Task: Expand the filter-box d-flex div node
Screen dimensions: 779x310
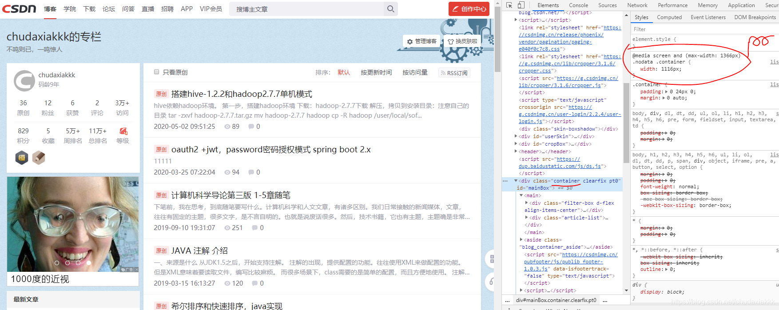Action: [527, 203]
